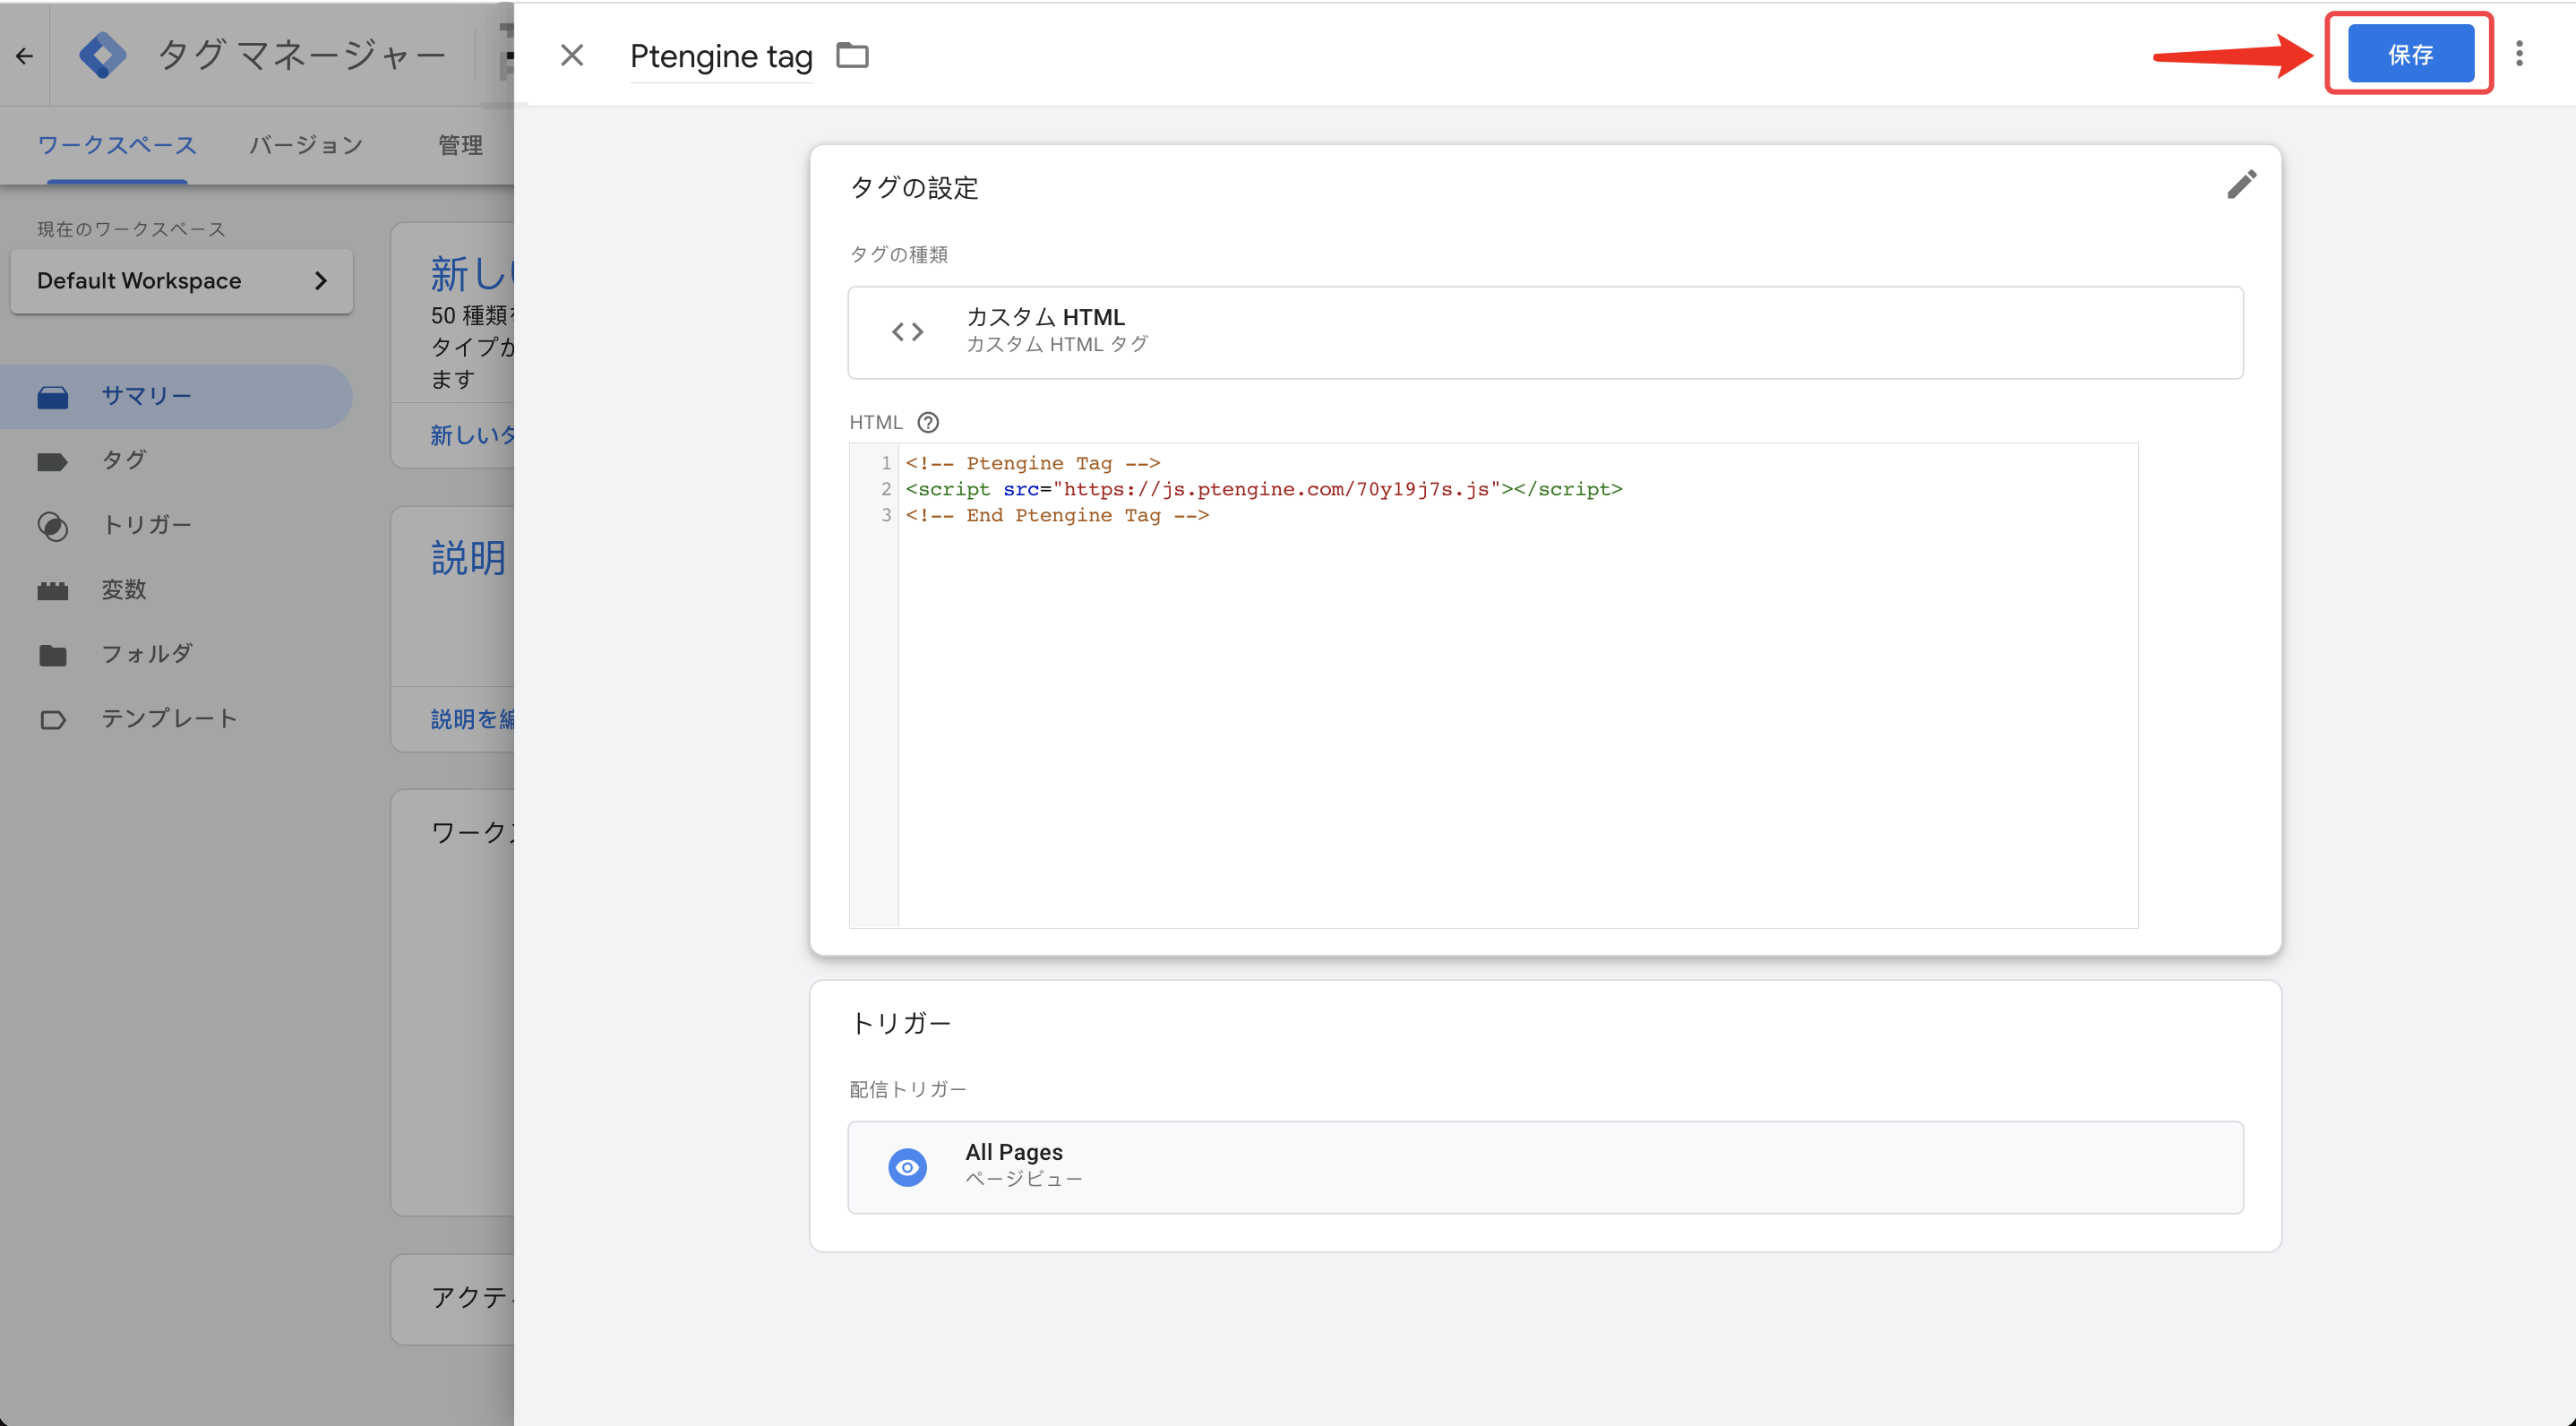Edit the Ptengine tag name field
Viewport: 2576px width, 1426px height.
721,57
